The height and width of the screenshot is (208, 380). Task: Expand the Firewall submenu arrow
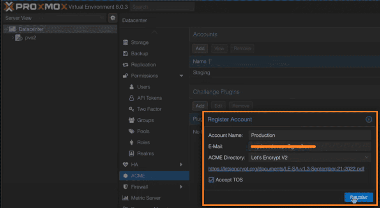[x=181, y=187]
